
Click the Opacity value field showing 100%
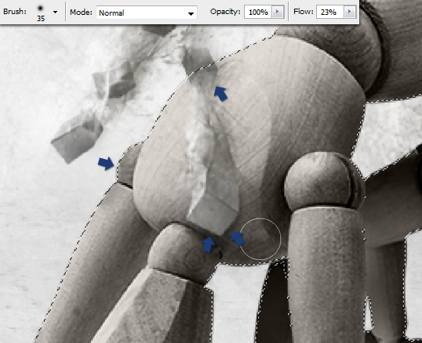[258, 12]
